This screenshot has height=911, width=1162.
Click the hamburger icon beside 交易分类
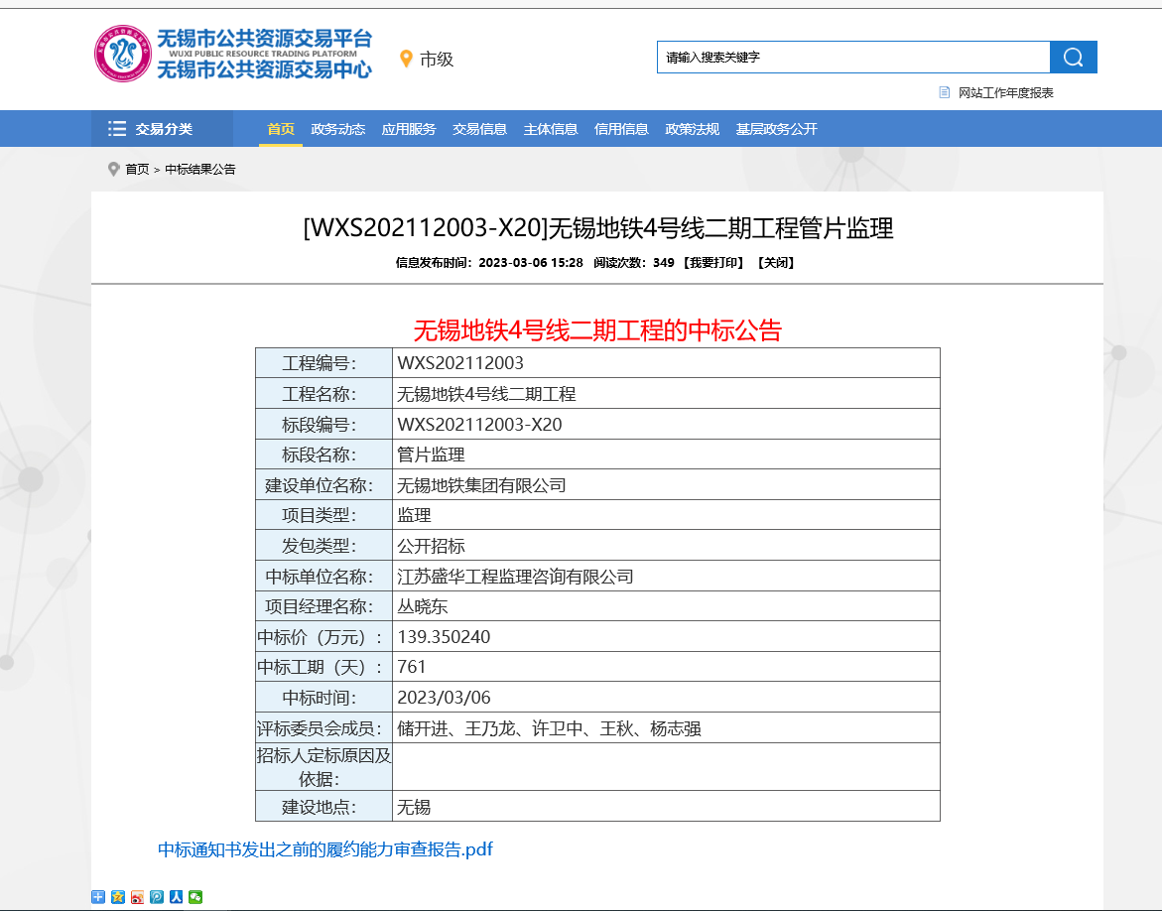pos(116,129)
